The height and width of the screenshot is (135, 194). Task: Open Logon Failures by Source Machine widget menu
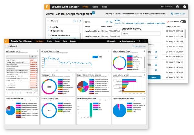point(109,75)
